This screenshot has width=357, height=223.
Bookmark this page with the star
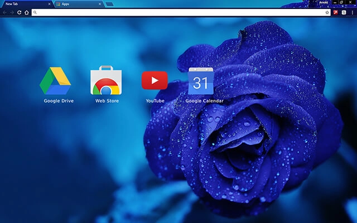pos(327,12)
